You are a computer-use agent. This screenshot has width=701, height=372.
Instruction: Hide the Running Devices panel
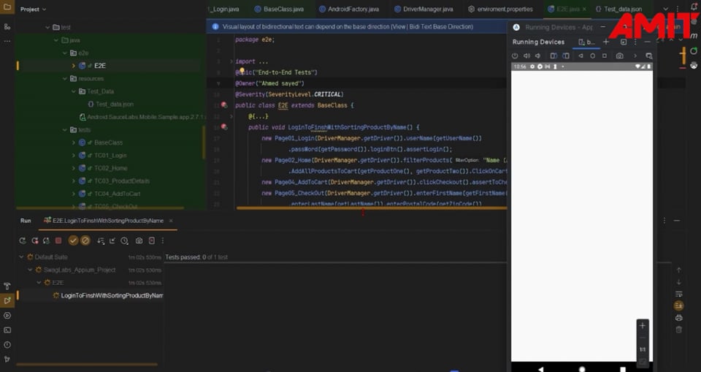pyautogui.click(x=648, y=42)
